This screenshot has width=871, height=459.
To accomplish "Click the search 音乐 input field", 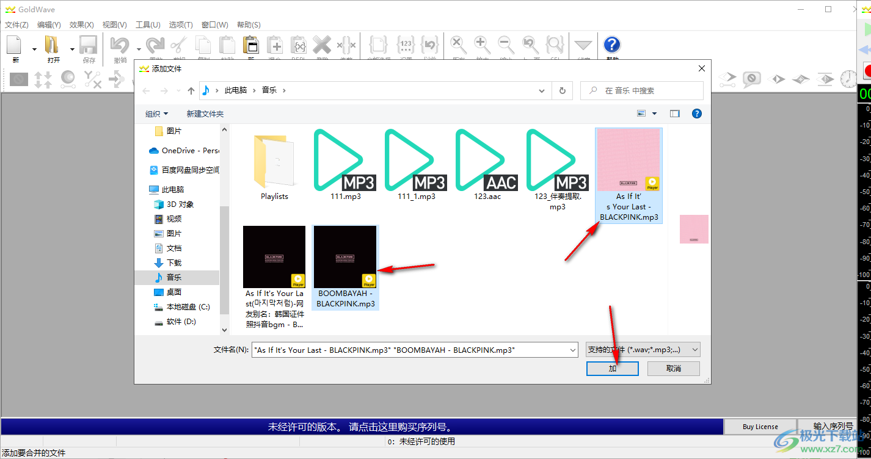I will pyautogui.click(x=641, y=90).
